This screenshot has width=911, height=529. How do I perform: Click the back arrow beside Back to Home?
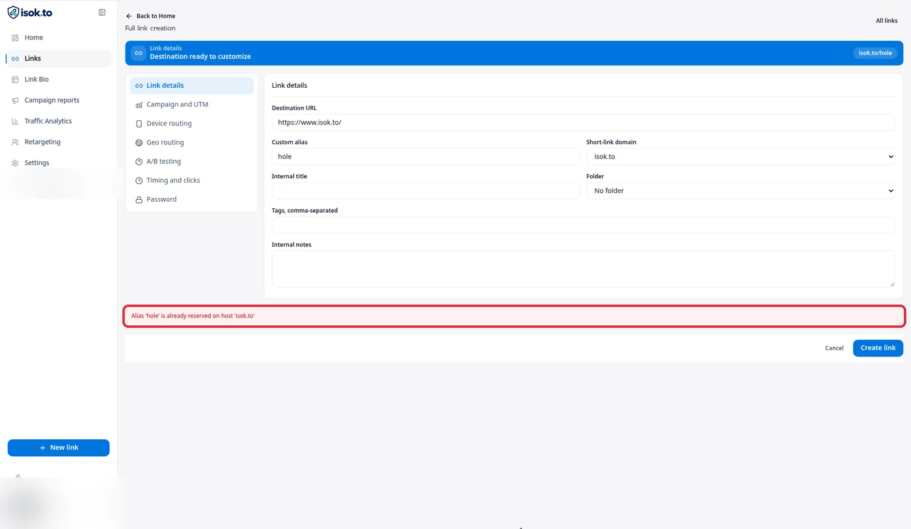pos(129,16)
